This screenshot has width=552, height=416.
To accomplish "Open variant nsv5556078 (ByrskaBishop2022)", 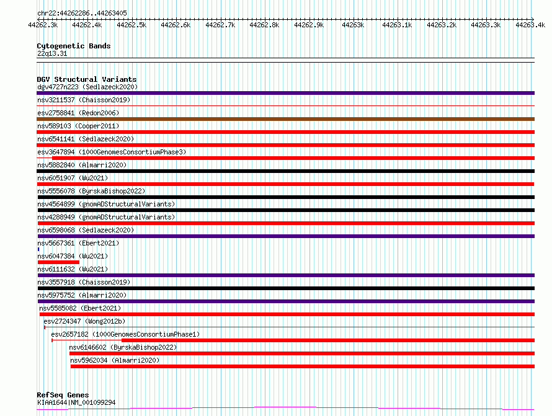I will pos(91,191).
